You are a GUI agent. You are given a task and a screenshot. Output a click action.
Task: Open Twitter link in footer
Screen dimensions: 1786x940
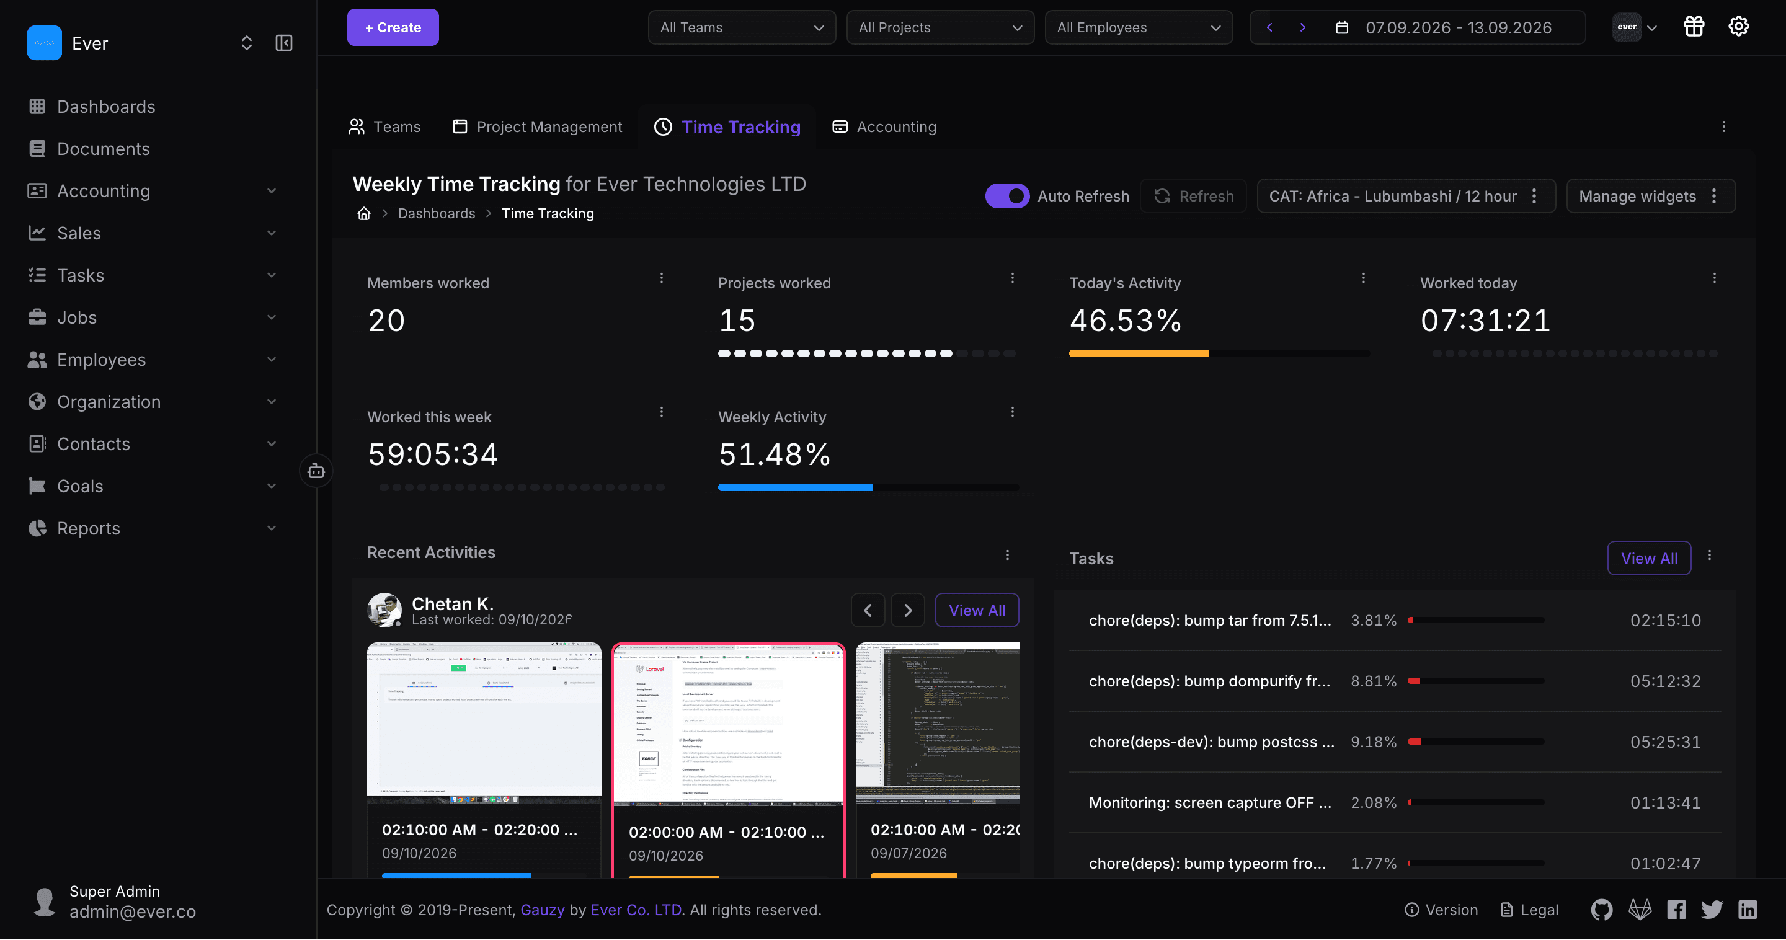point(1712,910)
